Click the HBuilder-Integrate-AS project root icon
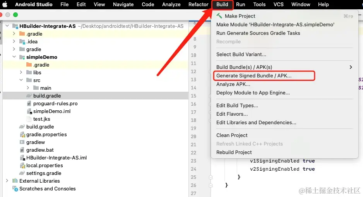 coord(15,26)
